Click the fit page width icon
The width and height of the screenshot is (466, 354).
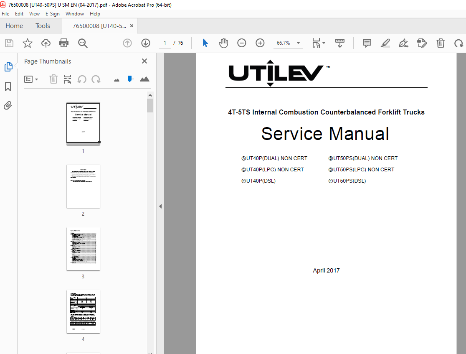click(316, 43)
